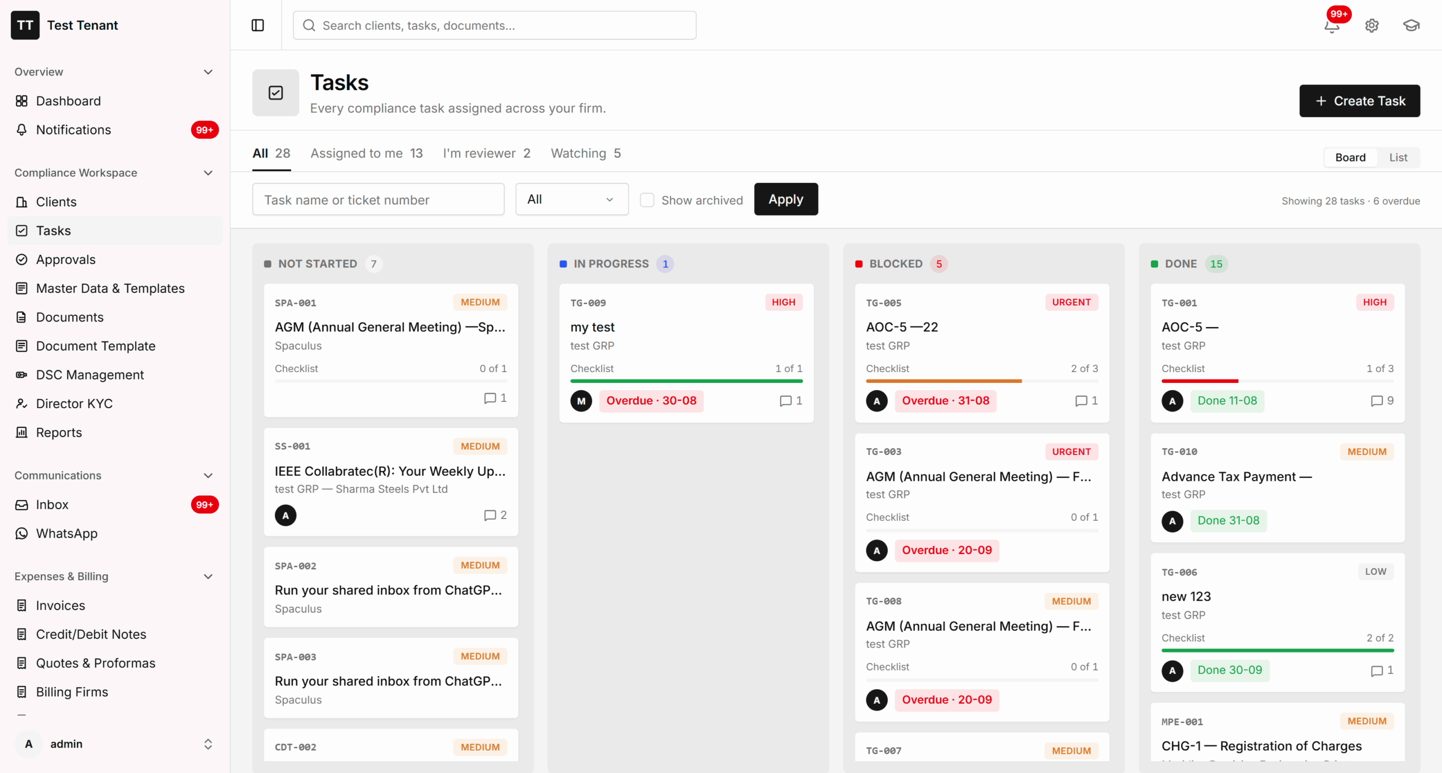Viewport: 1442px width, 773px height.
Task: Open DSC Management page
Action: pyautogui.click(x=115, y=375)
